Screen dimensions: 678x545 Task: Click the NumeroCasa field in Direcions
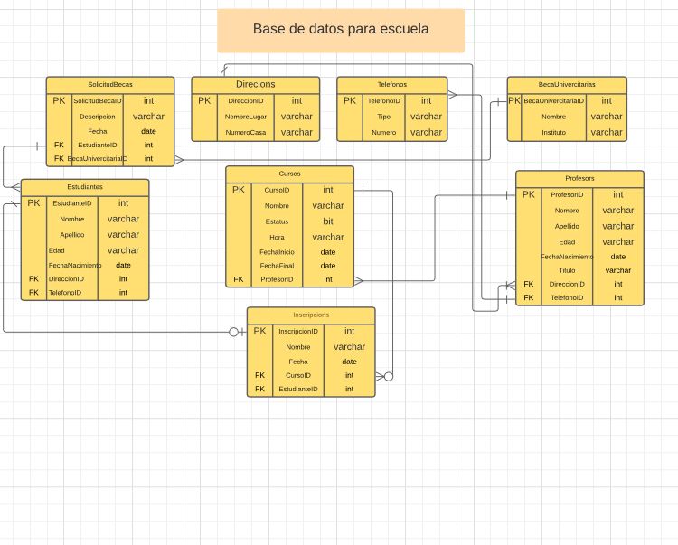(x=245, y=132)
